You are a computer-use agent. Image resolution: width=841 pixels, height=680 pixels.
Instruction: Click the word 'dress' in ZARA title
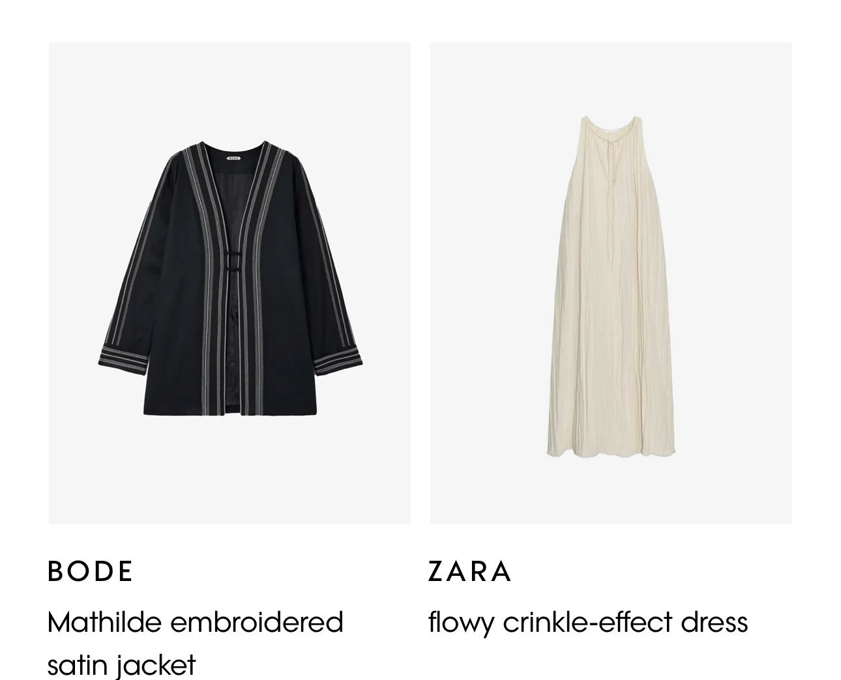click(x=715, y=622)
